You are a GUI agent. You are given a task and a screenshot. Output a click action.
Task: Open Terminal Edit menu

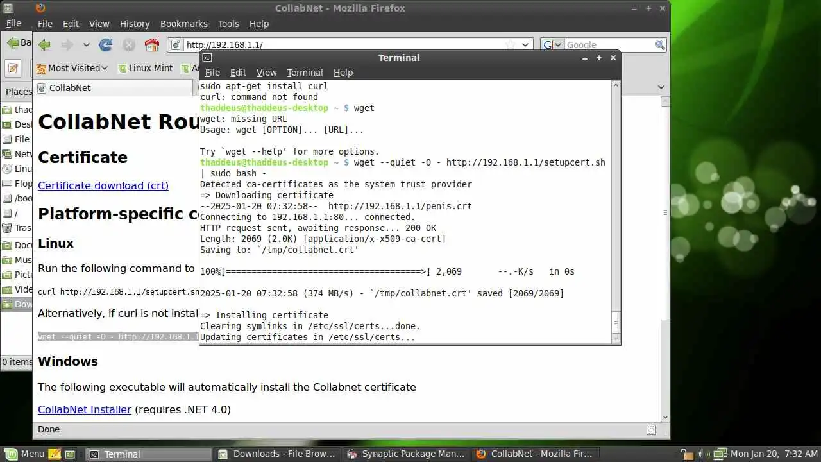[238, 73]
